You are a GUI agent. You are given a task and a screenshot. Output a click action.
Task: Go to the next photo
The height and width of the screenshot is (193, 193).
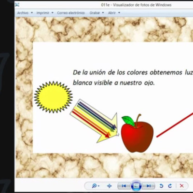tap(149, 186)
